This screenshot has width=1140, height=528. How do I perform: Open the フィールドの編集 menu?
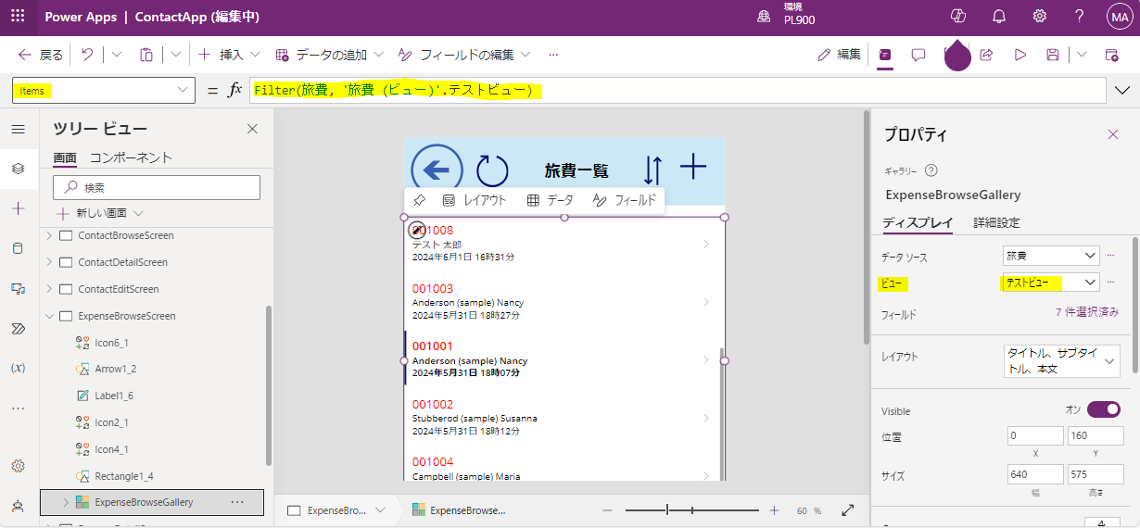pyautogui.click(x=464, y=55)
